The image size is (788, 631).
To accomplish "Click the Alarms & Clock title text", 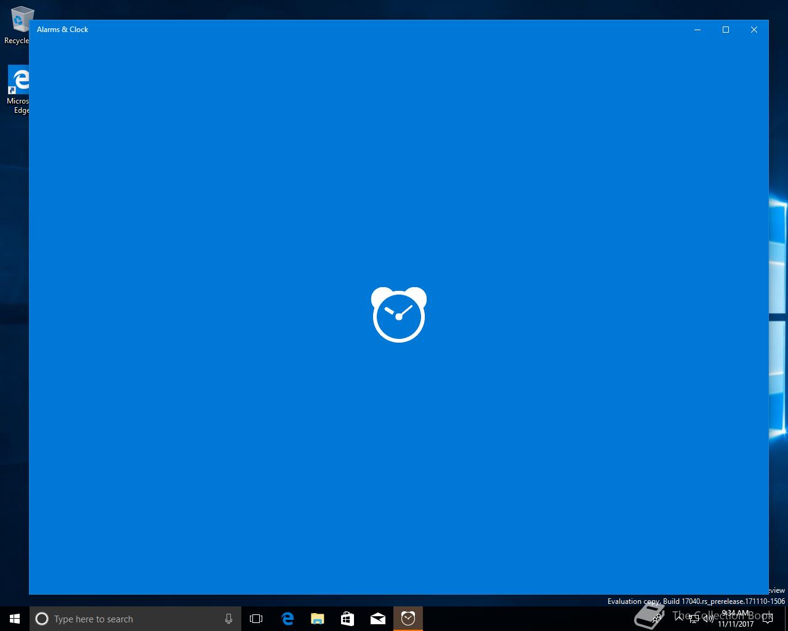I will [62, 30].
